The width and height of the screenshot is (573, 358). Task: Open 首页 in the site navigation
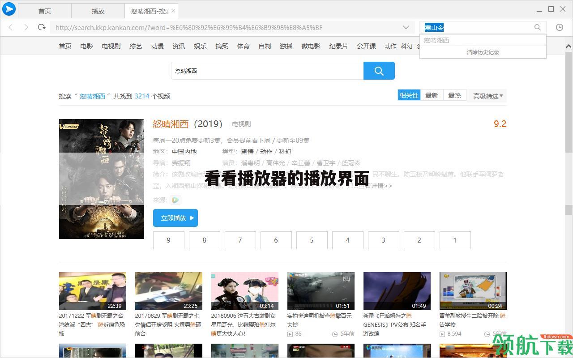tap(65, 46)
